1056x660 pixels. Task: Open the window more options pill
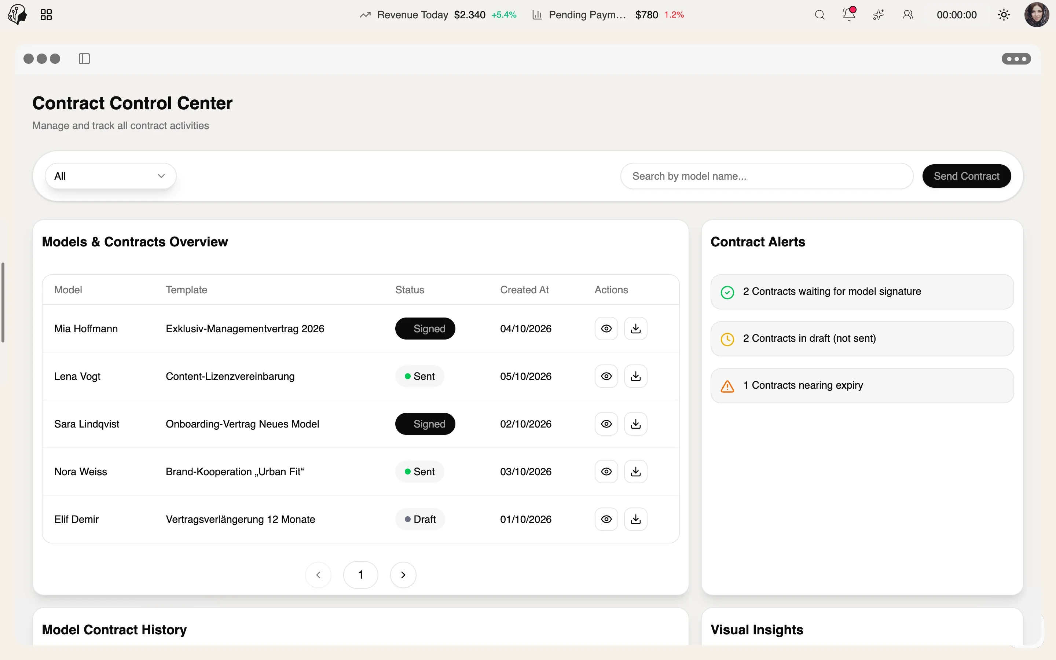click(1016, 59)
